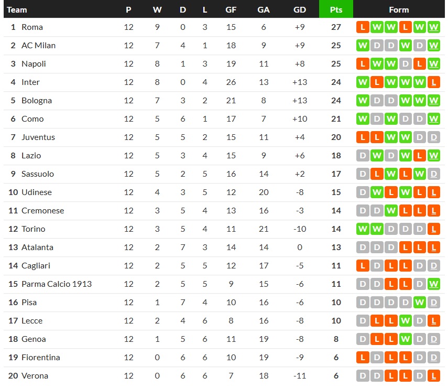
Task: Sort table by the Pts column header
Action: click(336, 9)
